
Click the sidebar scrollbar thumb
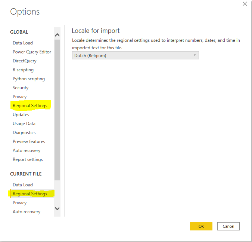[x=57, y=110]
